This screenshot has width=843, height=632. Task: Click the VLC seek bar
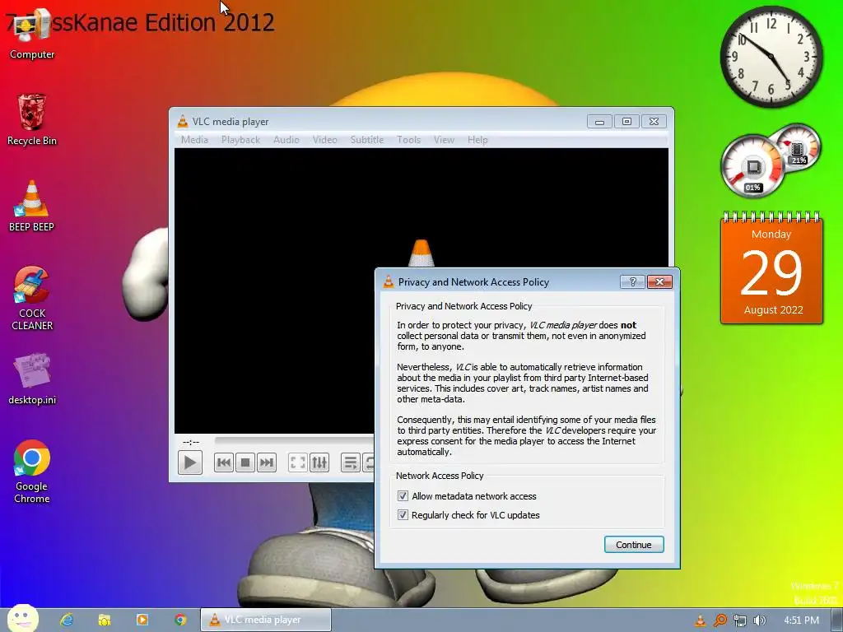[295, 441]
